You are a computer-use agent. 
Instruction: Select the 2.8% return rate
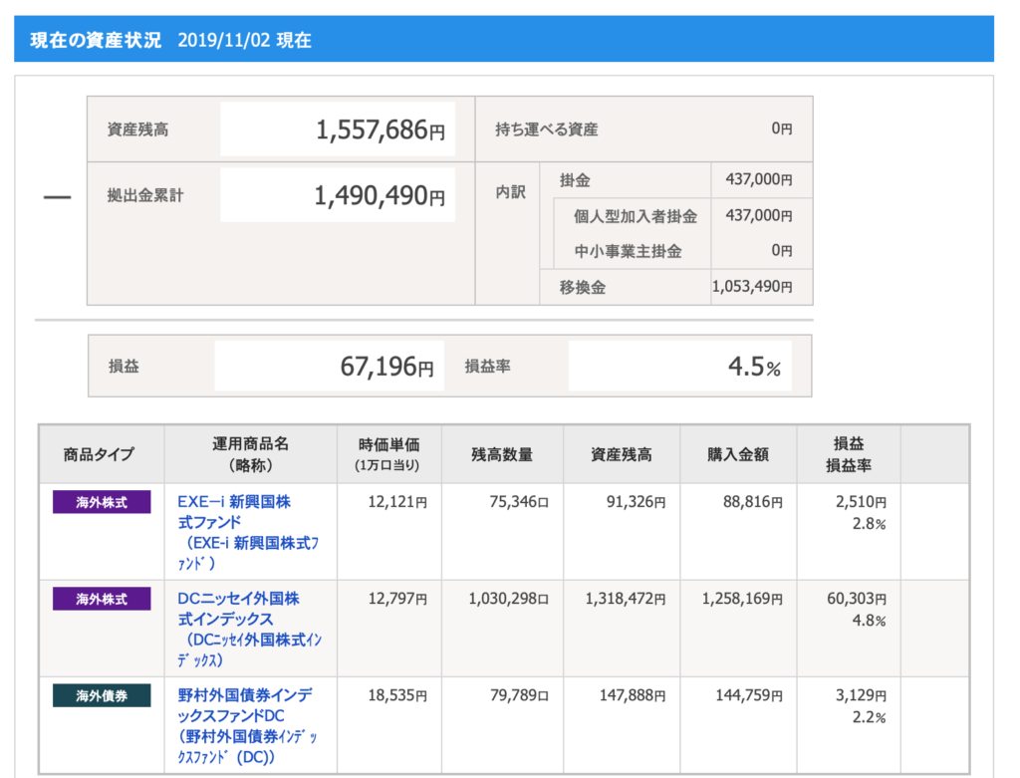tap(869, 524)
